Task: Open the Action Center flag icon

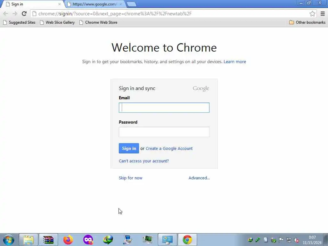Action: pos(281,240)
